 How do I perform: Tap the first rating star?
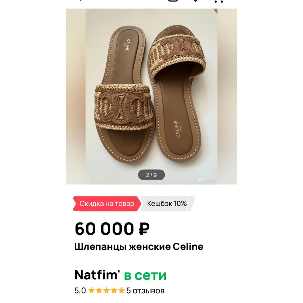[91, 291]
